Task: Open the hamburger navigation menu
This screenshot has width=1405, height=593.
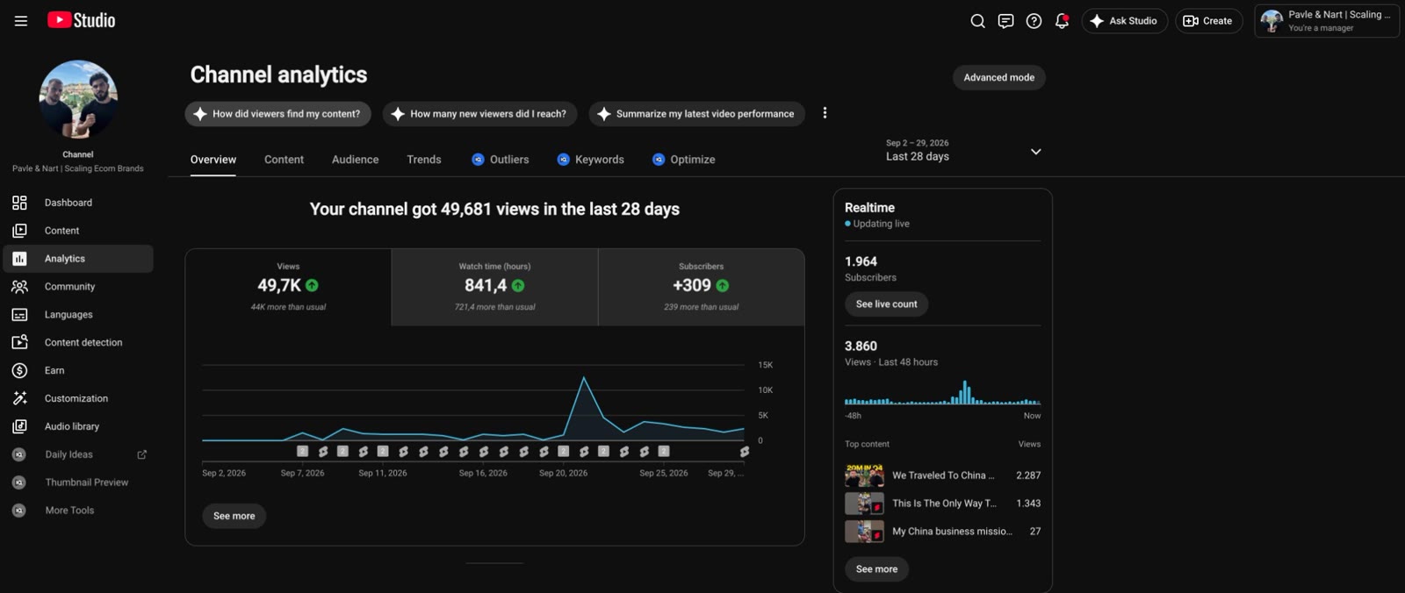Action: click(21, 21)
